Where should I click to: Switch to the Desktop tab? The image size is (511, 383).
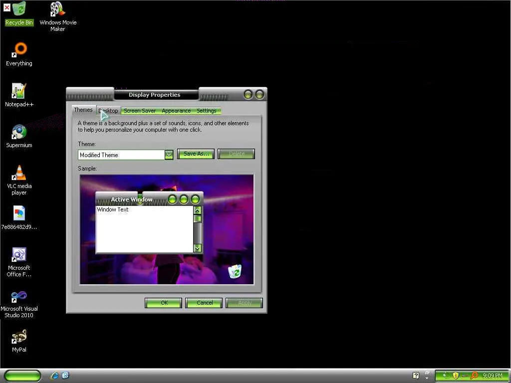tap(108, 111)
